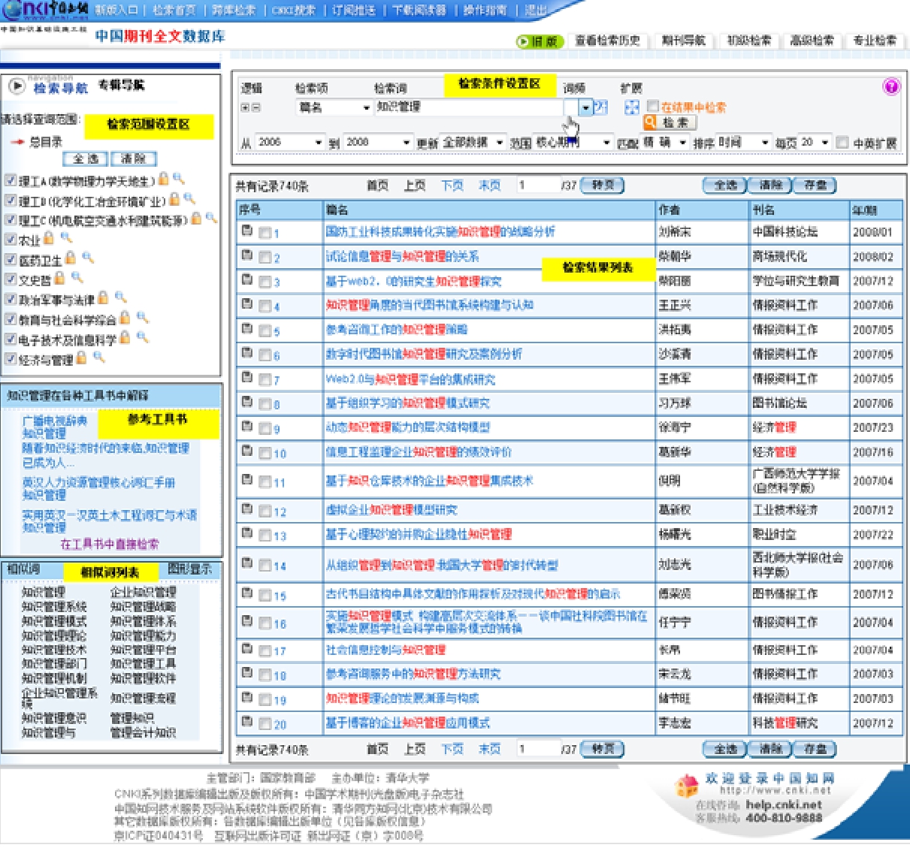
Task: Click the magnifier icon next to 教育与社会科学综合
Action: [x=142, y=318]
